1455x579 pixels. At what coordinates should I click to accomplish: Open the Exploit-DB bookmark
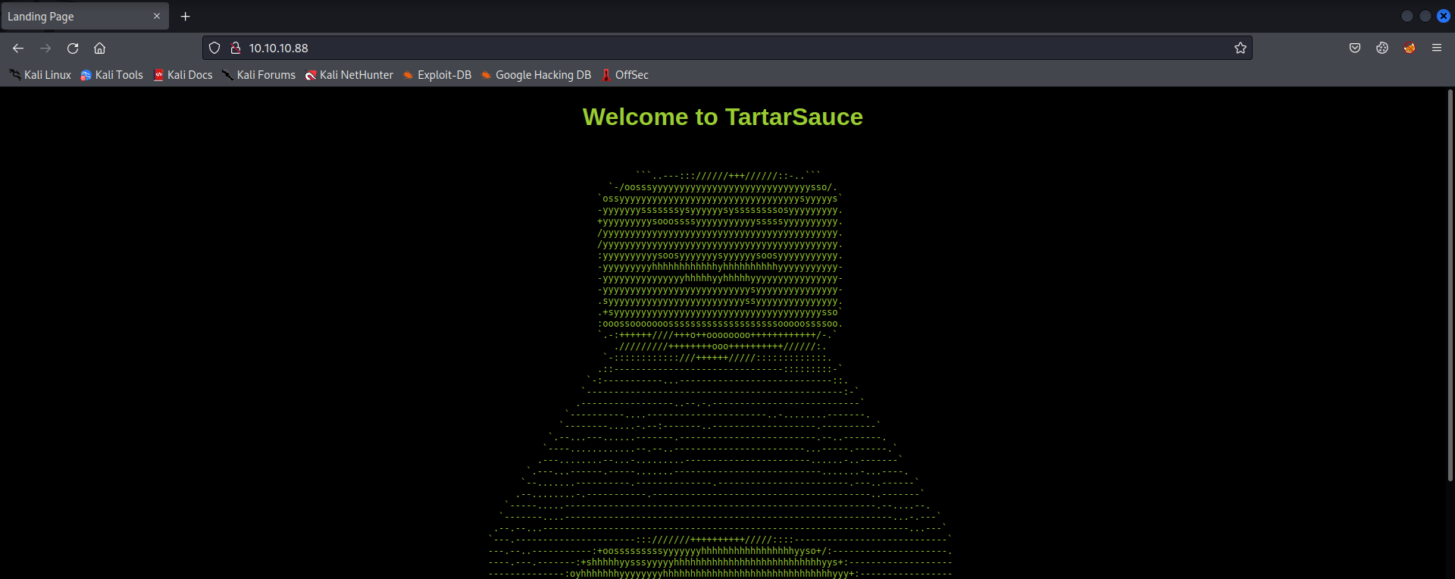pos(436,75)
